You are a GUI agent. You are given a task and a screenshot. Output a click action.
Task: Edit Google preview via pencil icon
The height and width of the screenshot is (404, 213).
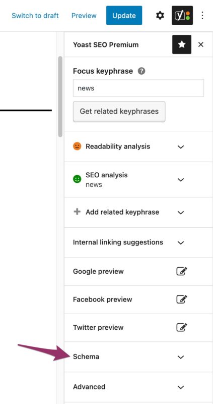point(182,271)
